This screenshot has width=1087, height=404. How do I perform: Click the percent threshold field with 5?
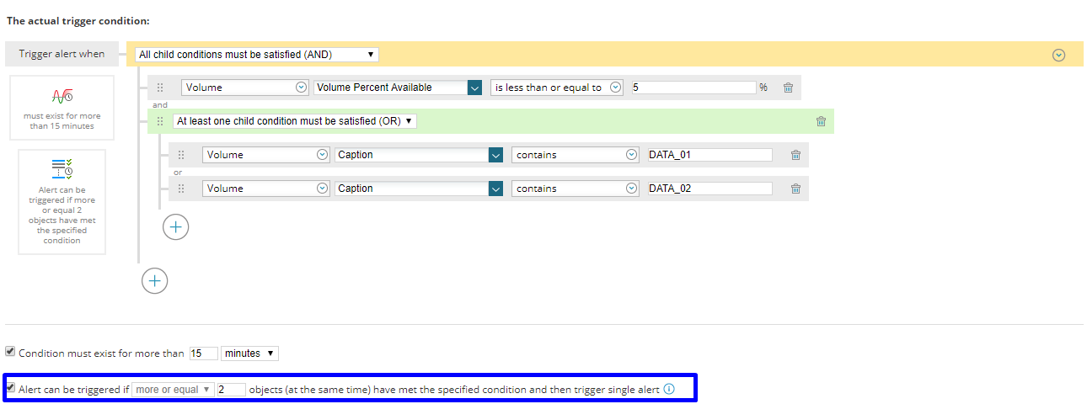693,88
